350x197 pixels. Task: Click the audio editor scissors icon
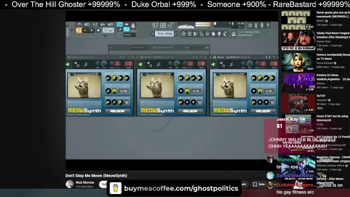pos(256,25)
